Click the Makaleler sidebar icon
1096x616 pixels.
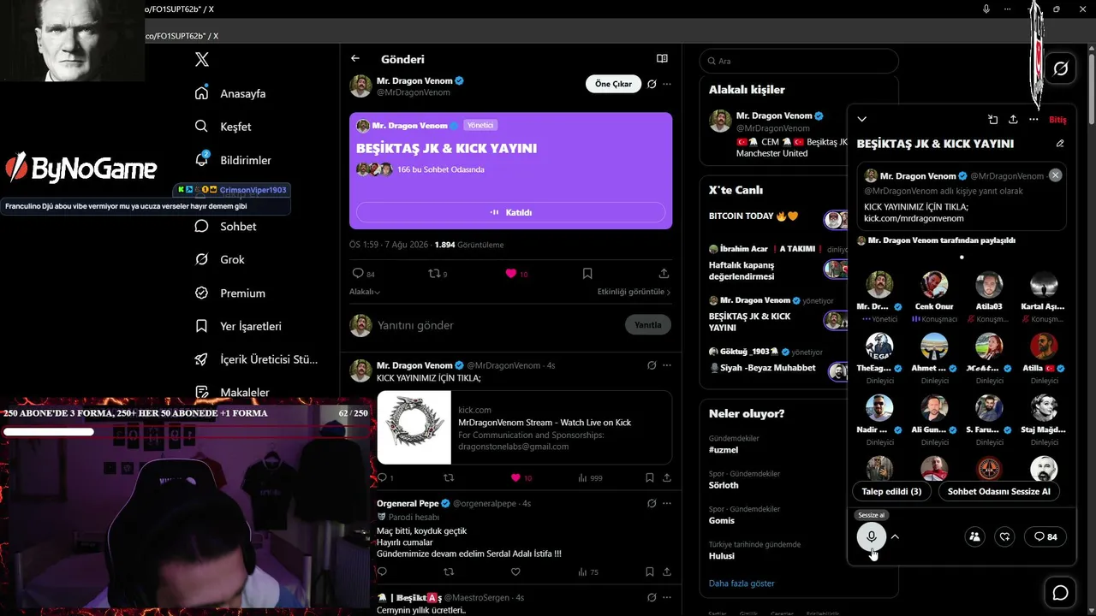coord(201,392)
